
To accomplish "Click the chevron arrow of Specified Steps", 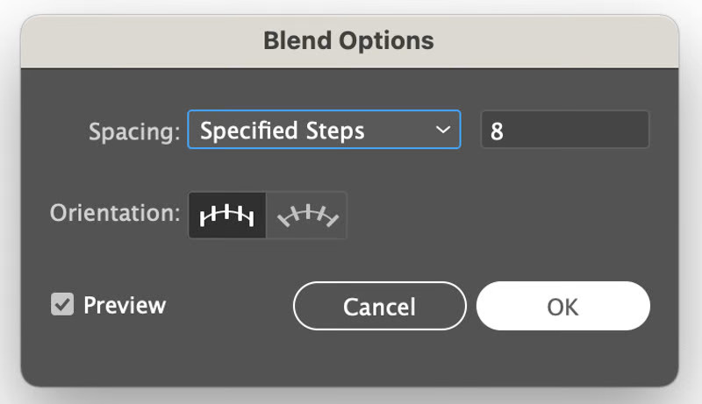I will click(442, 130).
